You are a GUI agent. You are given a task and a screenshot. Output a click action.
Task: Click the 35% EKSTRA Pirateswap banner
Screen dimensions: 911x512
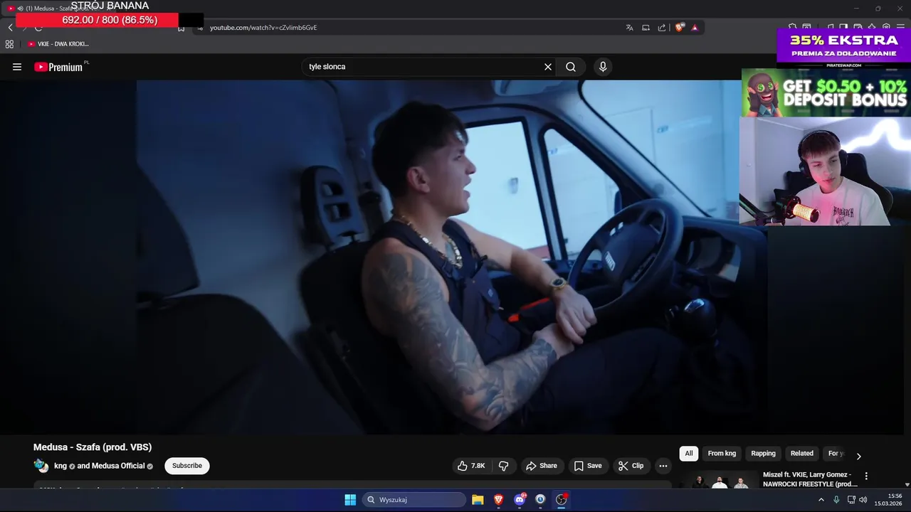click(x=843, y=48)
